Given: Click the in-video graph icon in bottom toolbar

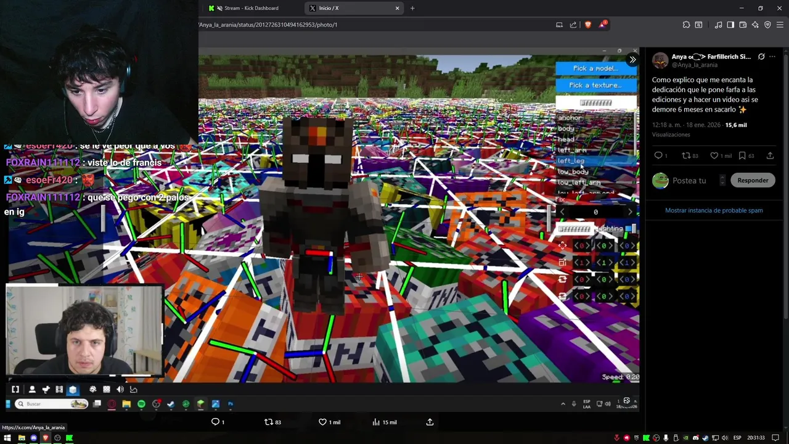Looking at the screenshot, I should click(134, 389).
